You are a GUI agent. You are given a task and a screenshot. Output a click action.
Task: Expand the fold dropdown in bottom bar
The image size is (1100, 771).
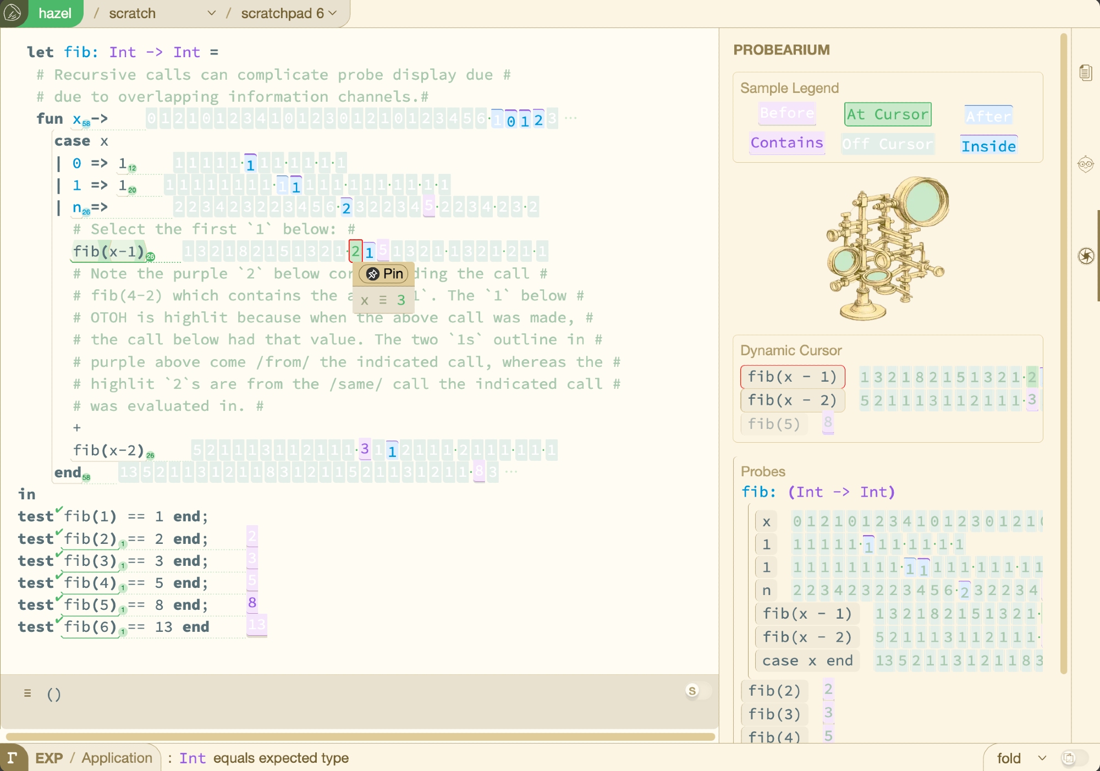pos(1042,758)
